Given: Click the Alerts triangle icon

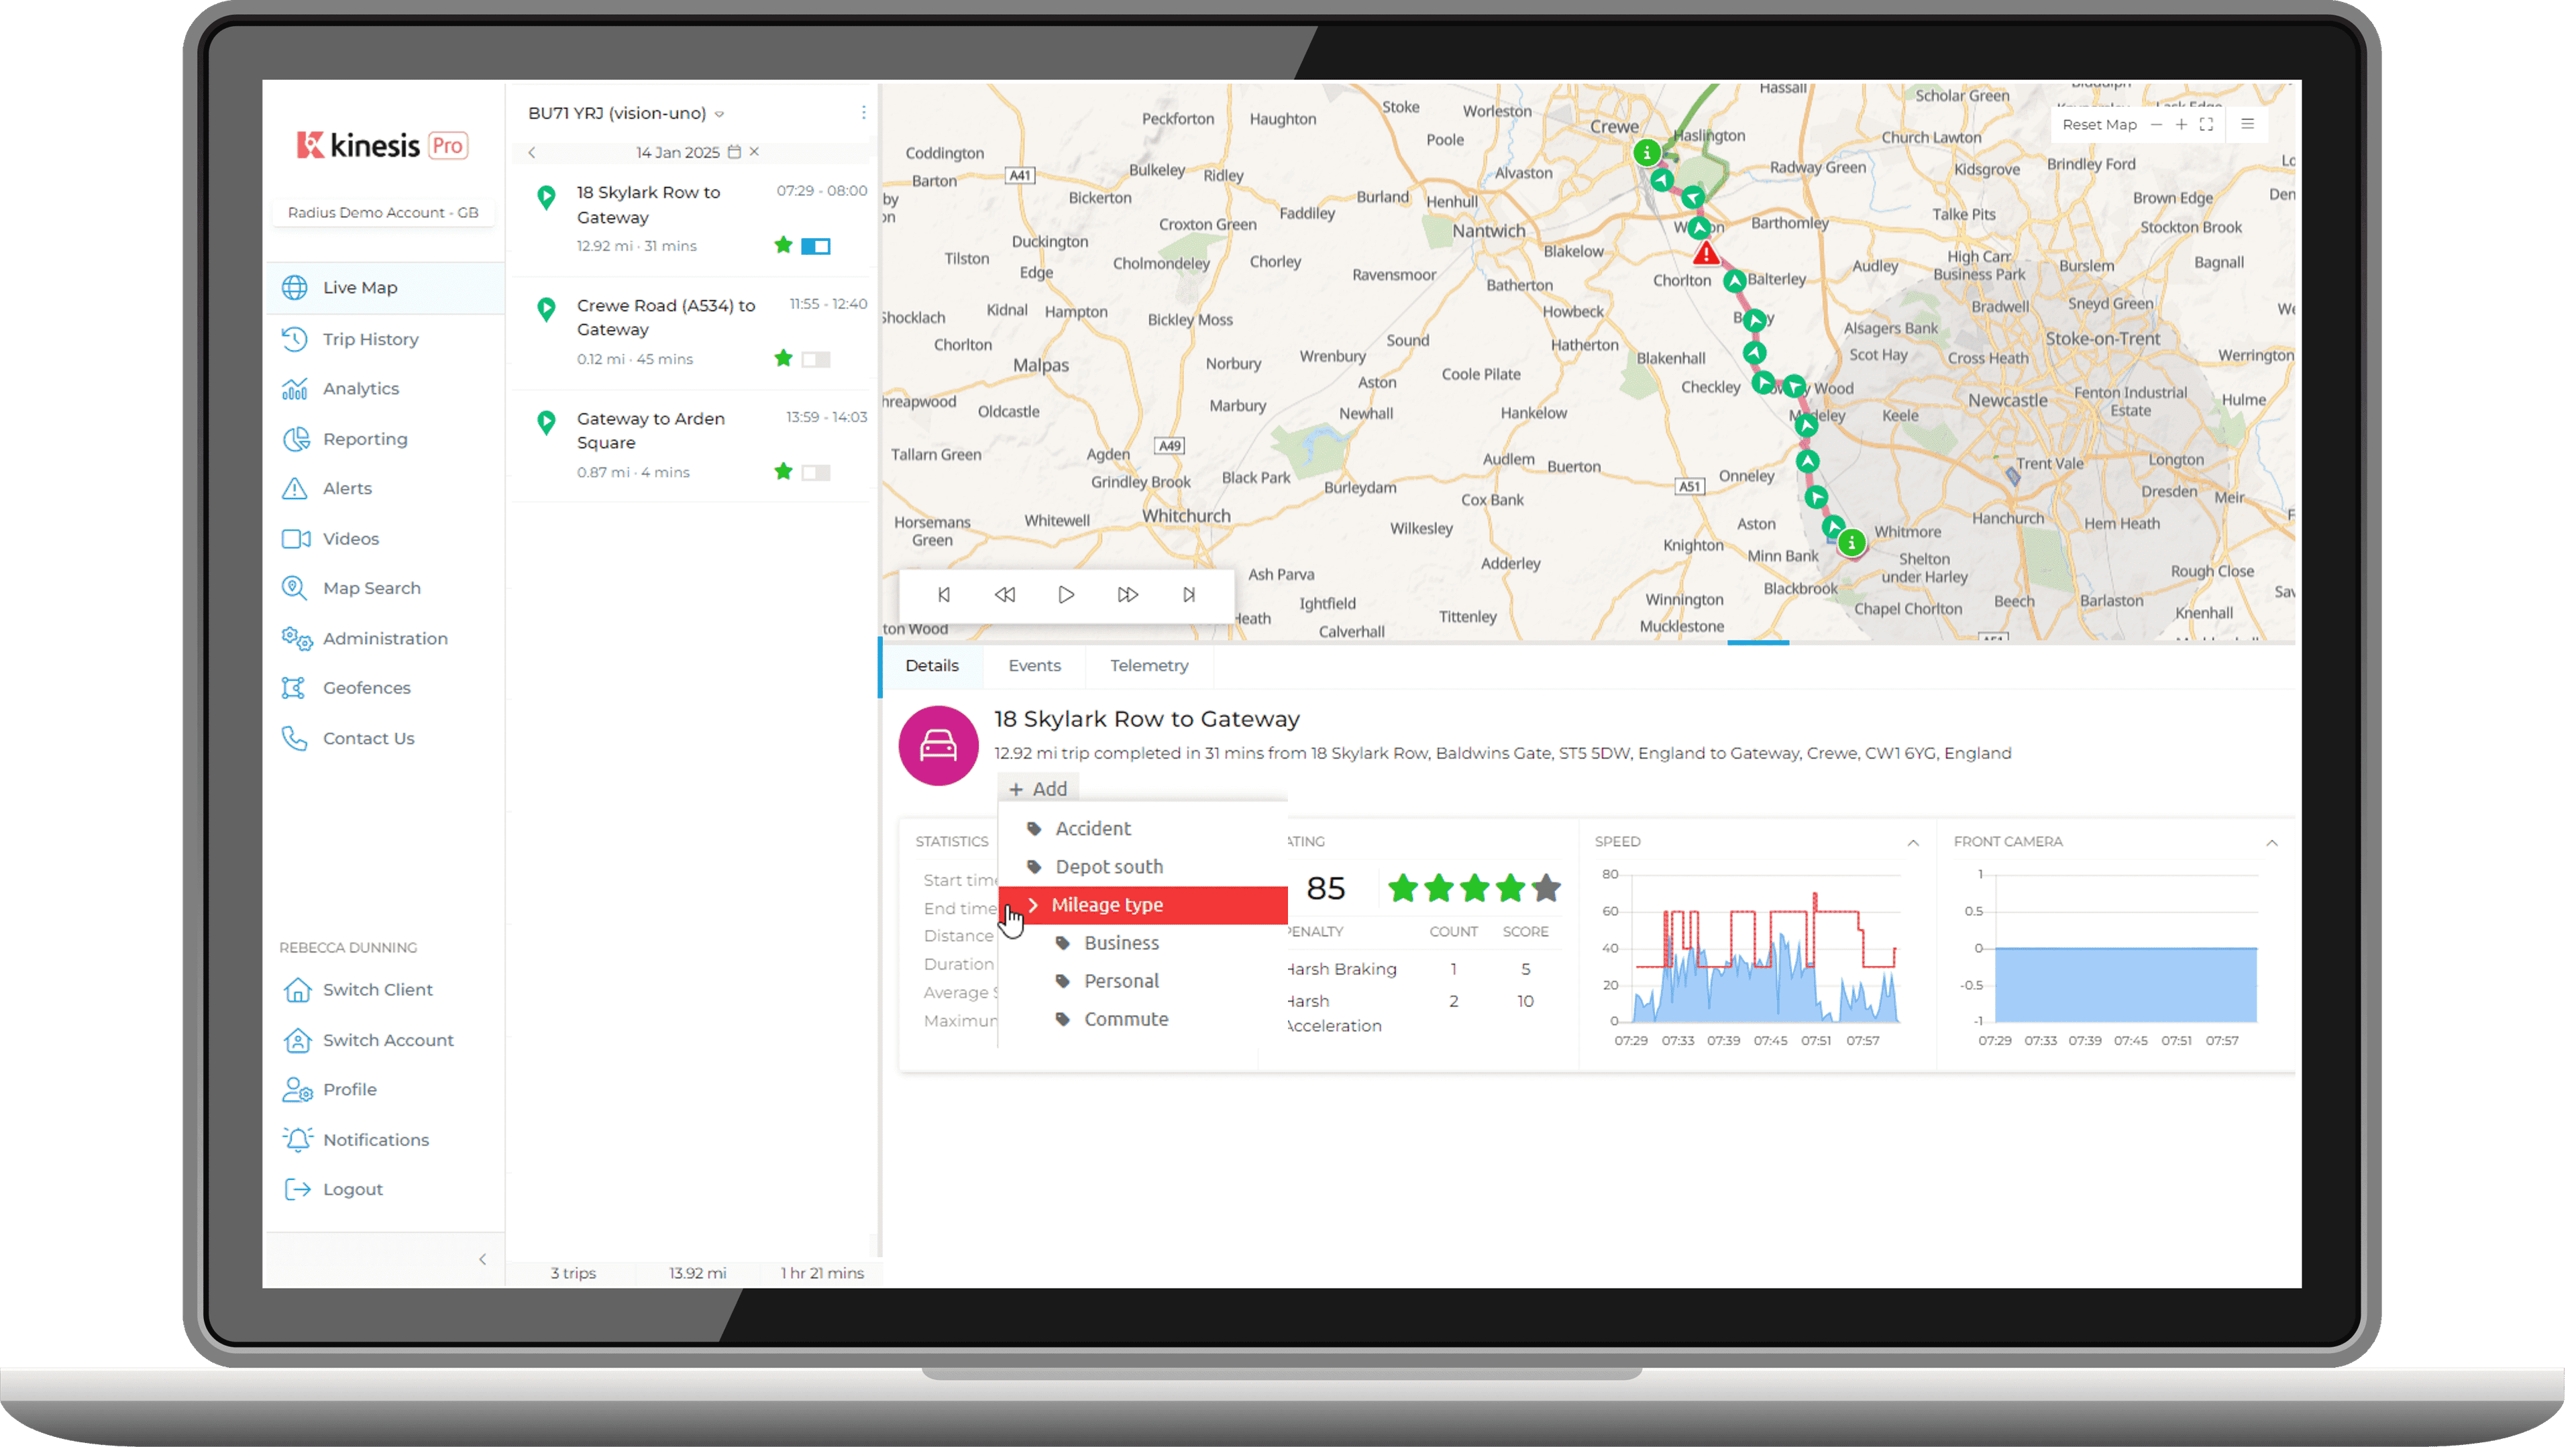Looking at the screenshot, I should click(295, 488).
